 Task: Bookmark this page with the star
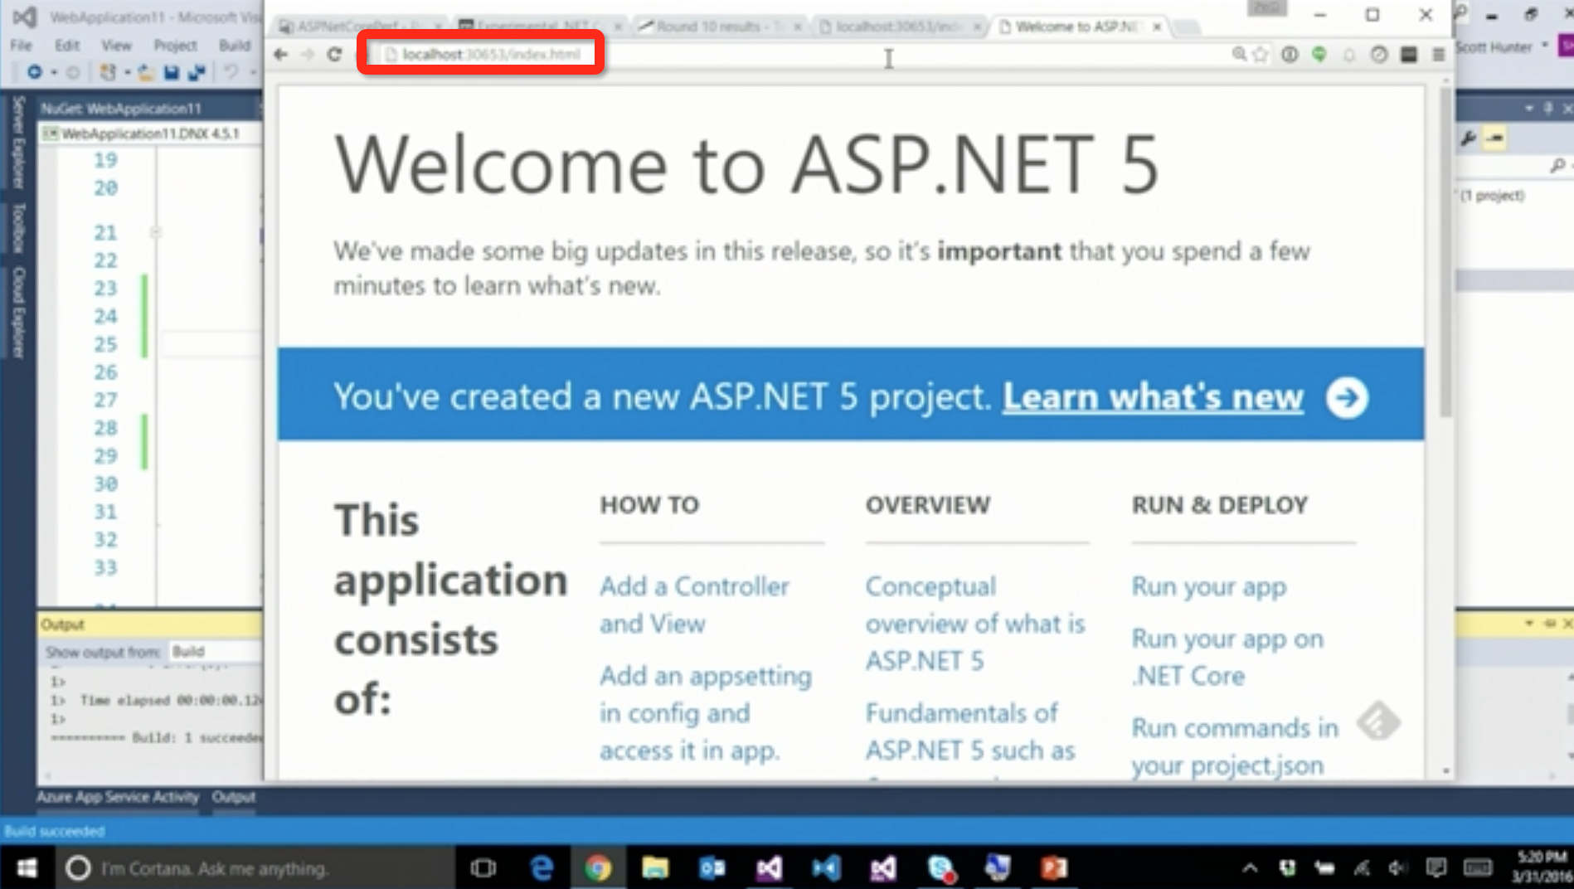click(x=1261, y=55)
